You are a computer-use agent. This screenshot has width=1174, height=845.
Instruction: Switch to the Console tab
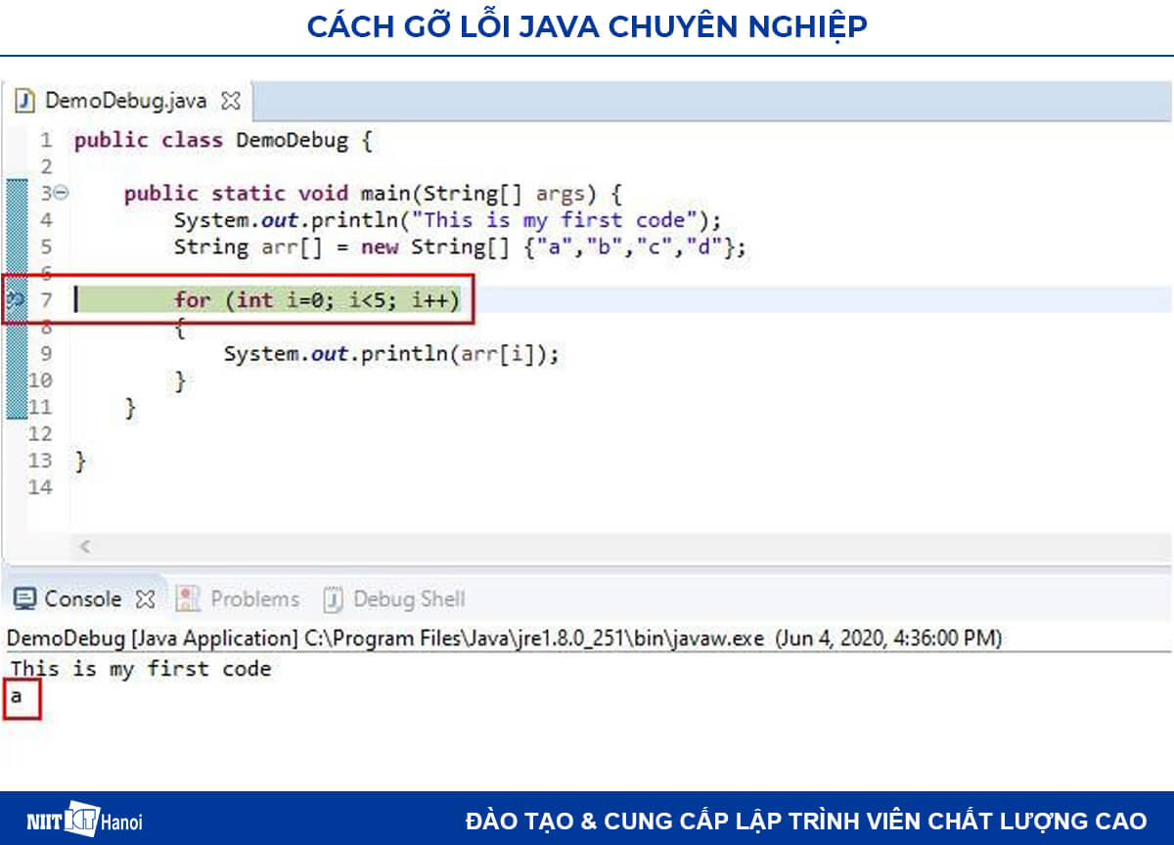[x=83, y=599]
